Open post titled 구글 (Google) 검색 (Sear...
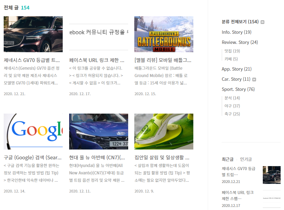Screen dimensions: 284x210 coord(33,157)
